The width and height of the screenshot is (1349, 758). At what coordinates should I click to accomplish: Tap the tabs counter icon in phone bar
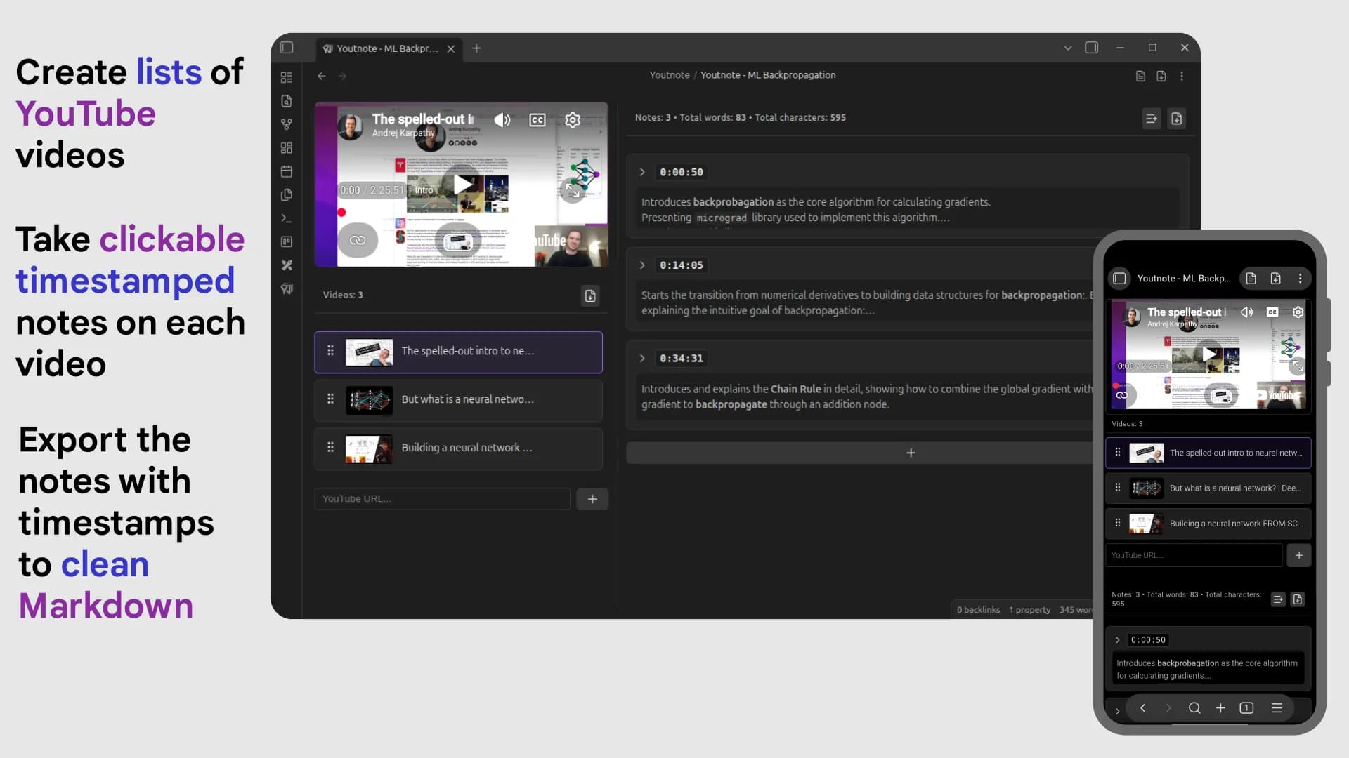(x=1246, y=708)
